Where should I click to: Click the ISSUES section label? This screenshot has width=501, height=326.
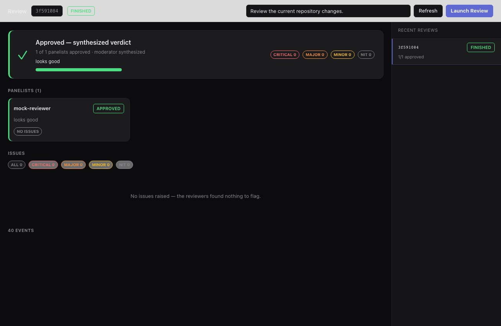click(x=16, y=153)
